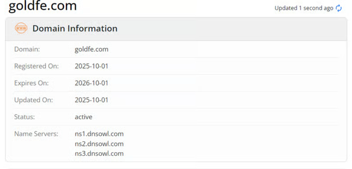Viewport: 352px width, 169px height.
Task: Click the 2026-10-01 expiry date
Action: 91,83
